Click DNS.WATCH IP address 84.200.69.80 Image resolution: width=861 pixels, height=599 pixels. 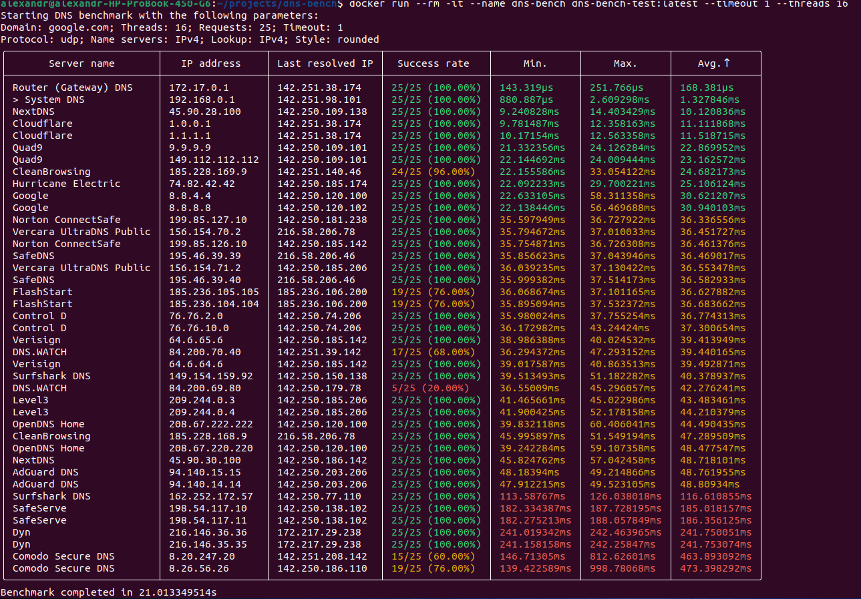coord(205,388)
